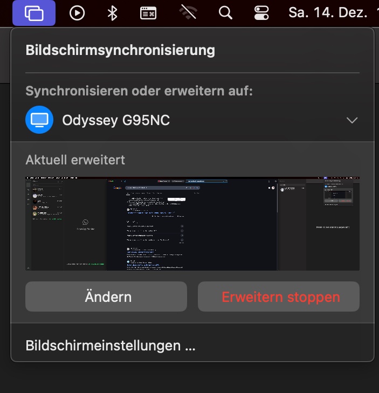This screenshot has height=393, width=379.
Task: Select the Odyssey G95NC display name
Action: pos(116,120)
